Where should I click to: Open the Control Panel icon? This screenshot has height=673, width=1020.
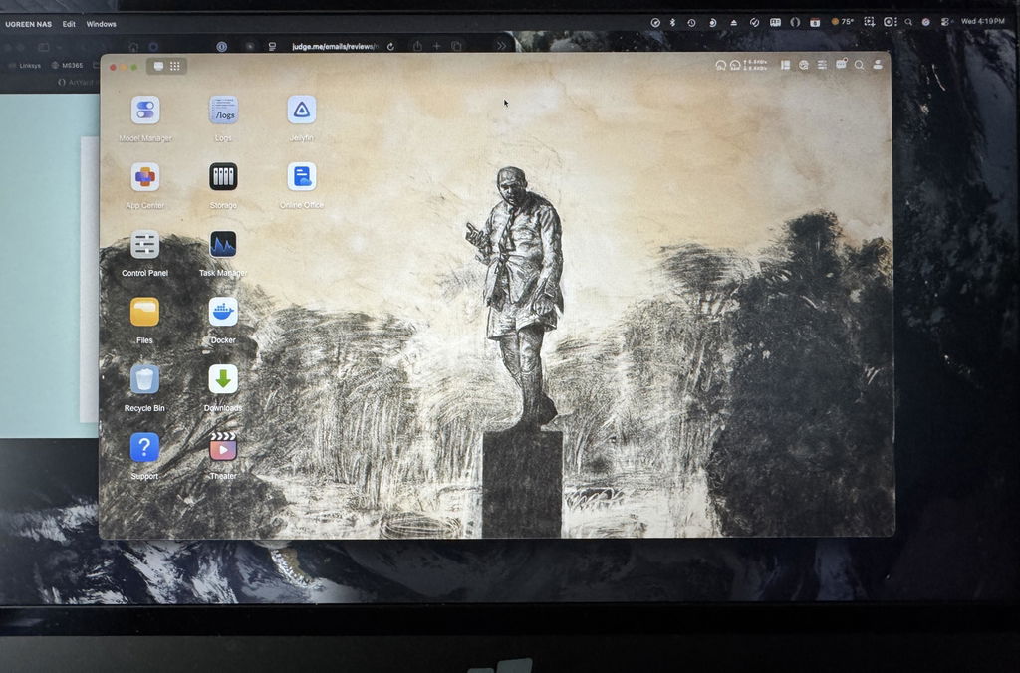[145, 245]
